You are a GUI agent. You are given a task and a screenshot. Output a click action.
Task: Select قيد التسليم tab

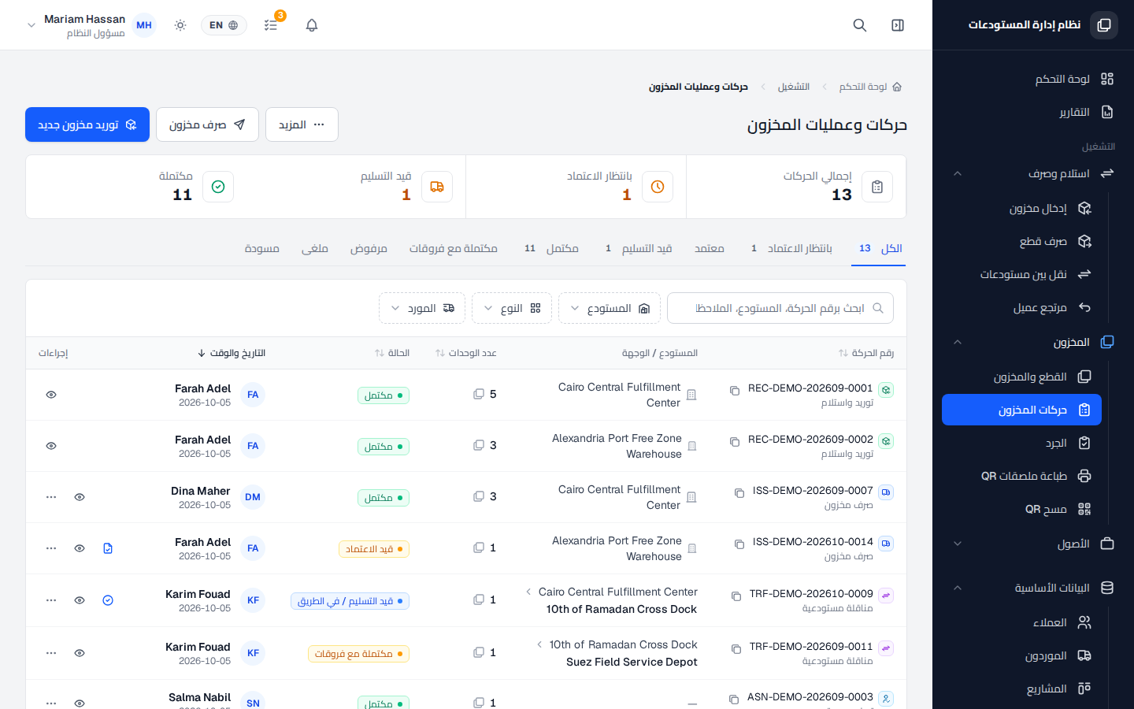coord(639,248)
